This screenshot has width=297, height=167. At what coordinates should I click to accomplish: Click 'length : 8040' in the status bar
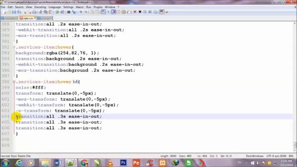(168, 156)
